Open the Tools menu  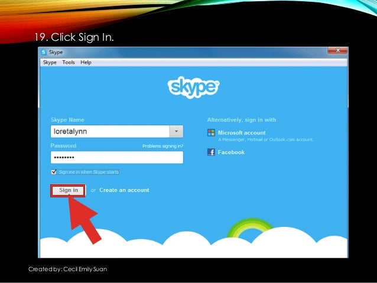click(69, 63)
